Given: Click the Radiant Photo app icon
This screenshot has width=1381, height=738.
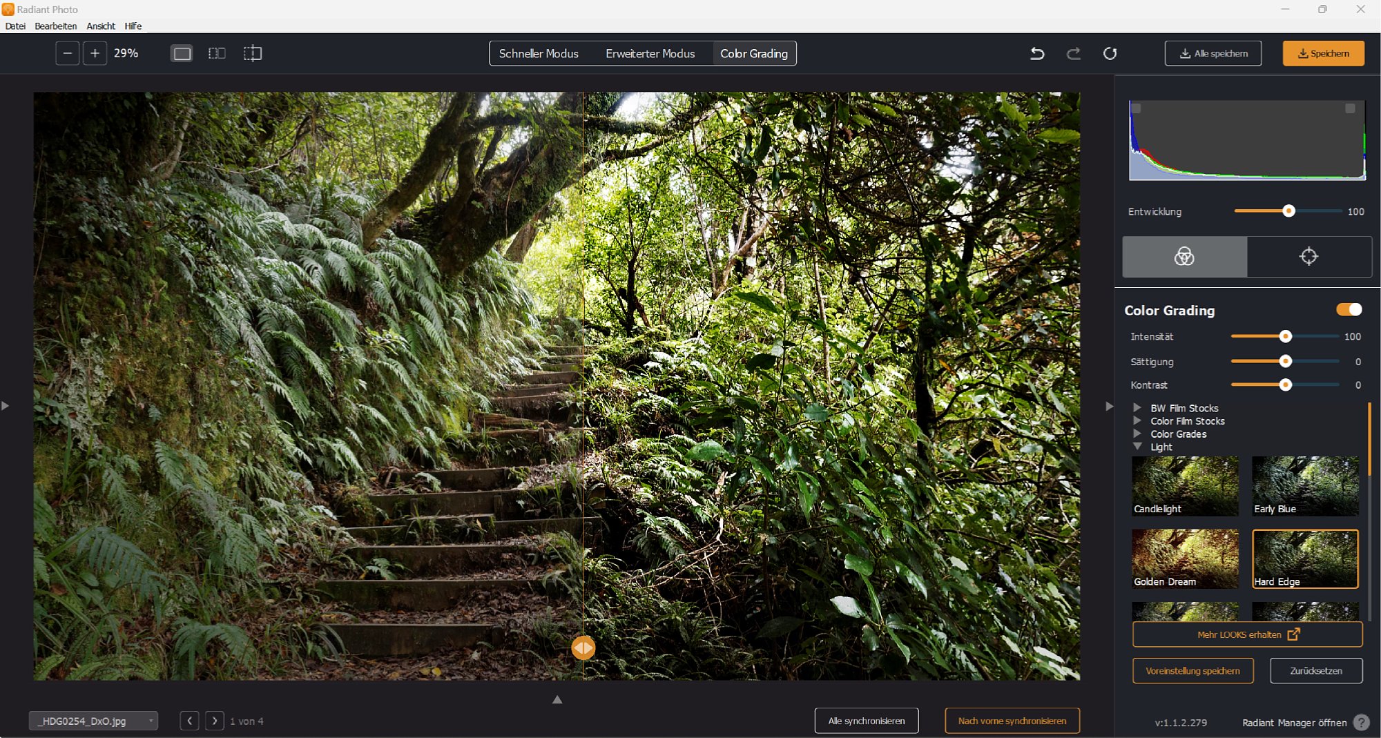Looking at the screenshot, I should click(8, 9).
